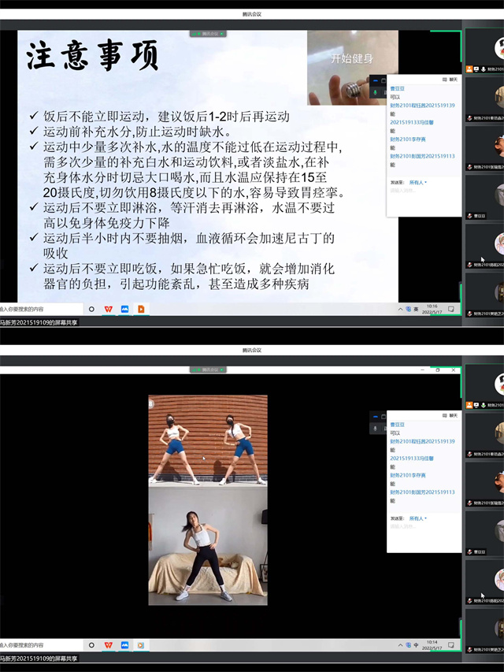Click the shared dance workout video
The image size is (504, 672).
[208, 500]
